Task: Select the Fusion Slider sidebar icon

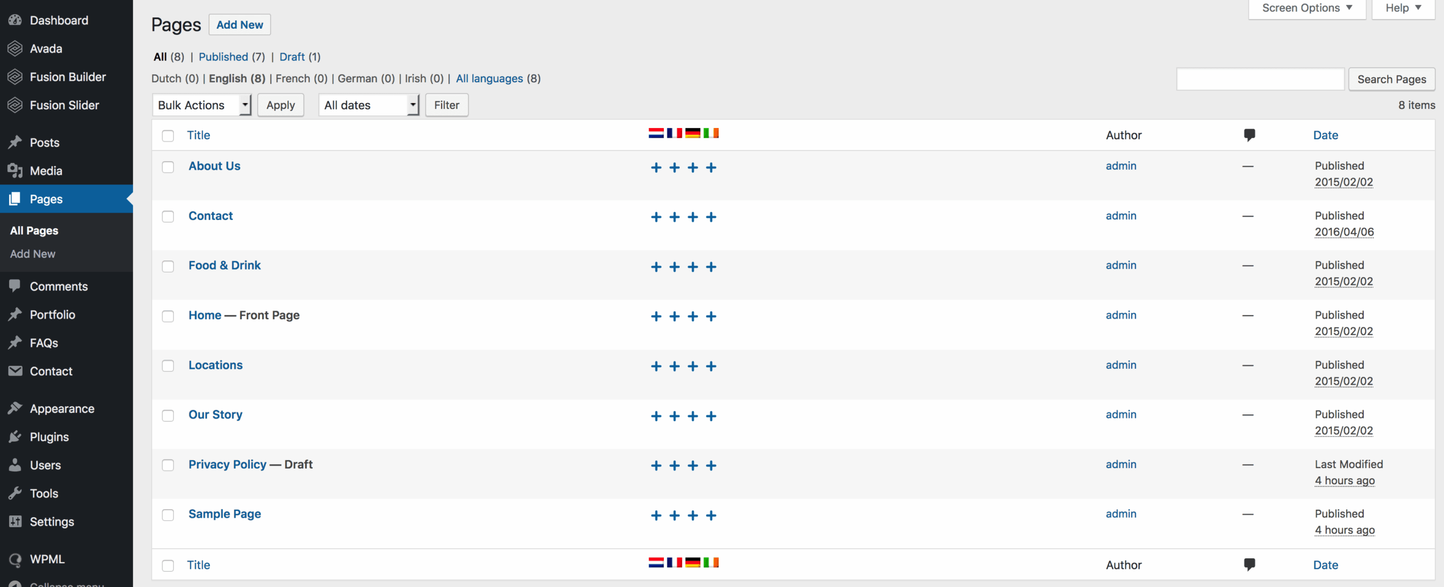Action: tap(15, 105)
